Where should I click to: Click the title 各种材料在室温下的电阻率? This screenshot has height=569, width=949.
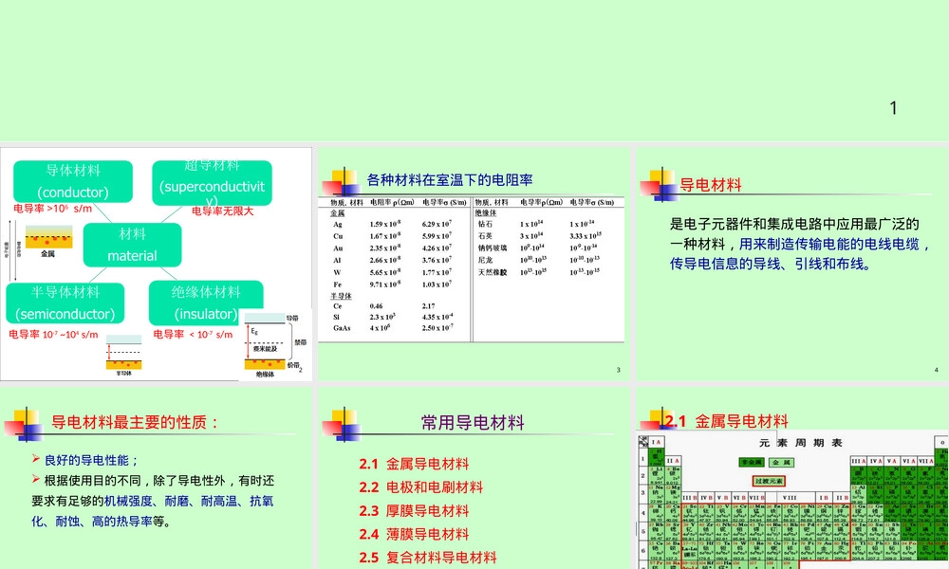(x=450, y=180)
